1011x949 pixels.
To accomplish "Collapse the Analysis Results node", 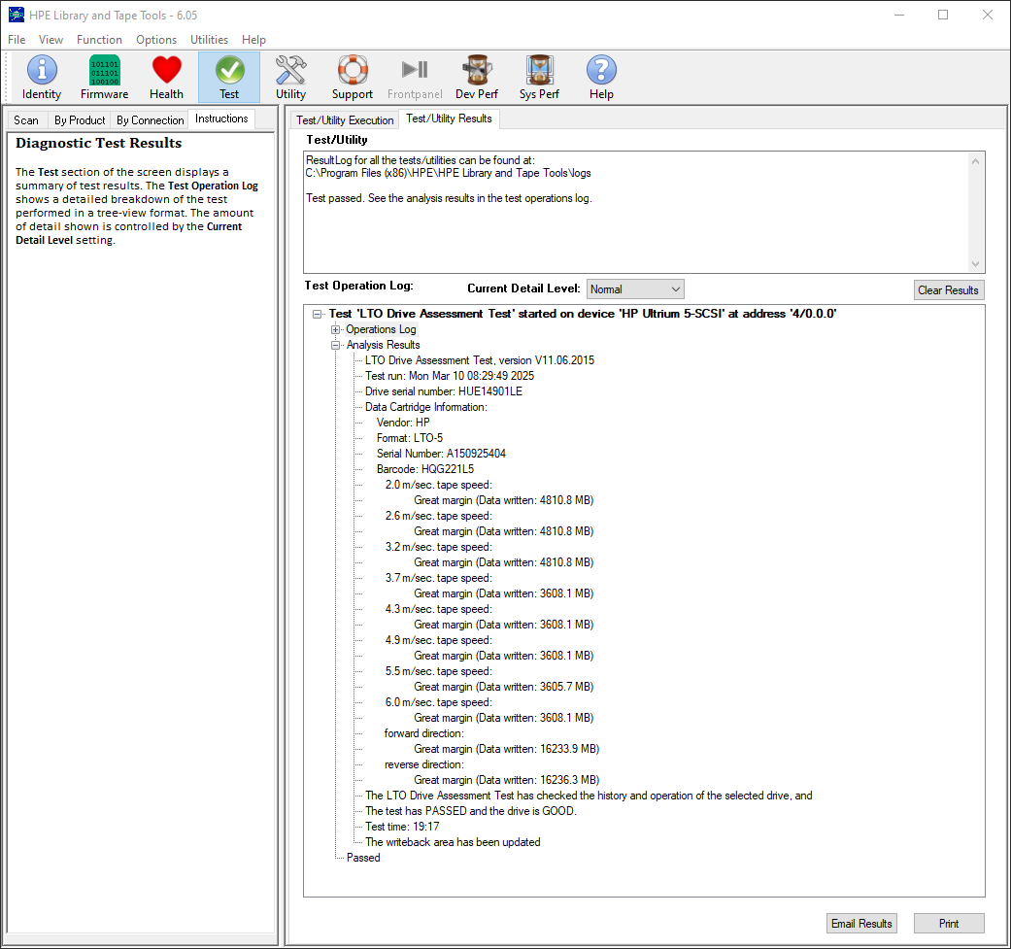I will tap(335, 345).
